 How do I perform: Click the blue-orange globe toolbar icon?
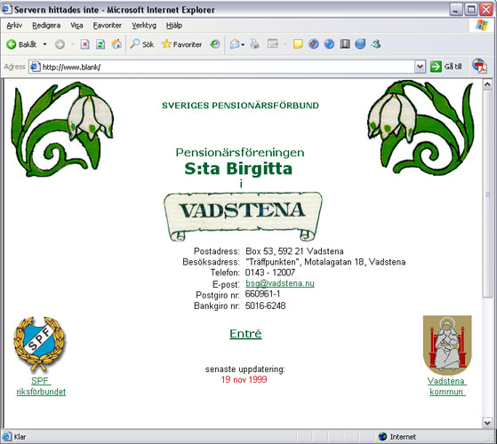click(314, 44)
